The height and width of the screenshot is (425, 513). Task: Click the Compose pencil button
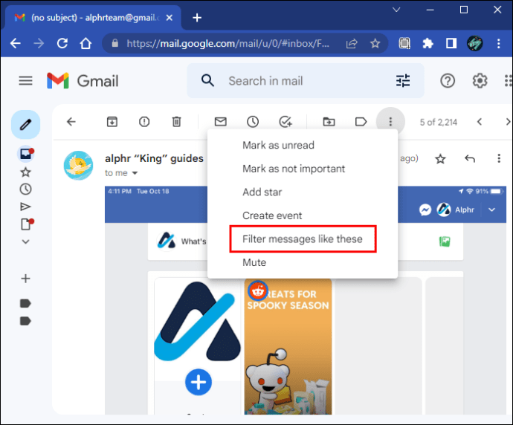(25, 125)
